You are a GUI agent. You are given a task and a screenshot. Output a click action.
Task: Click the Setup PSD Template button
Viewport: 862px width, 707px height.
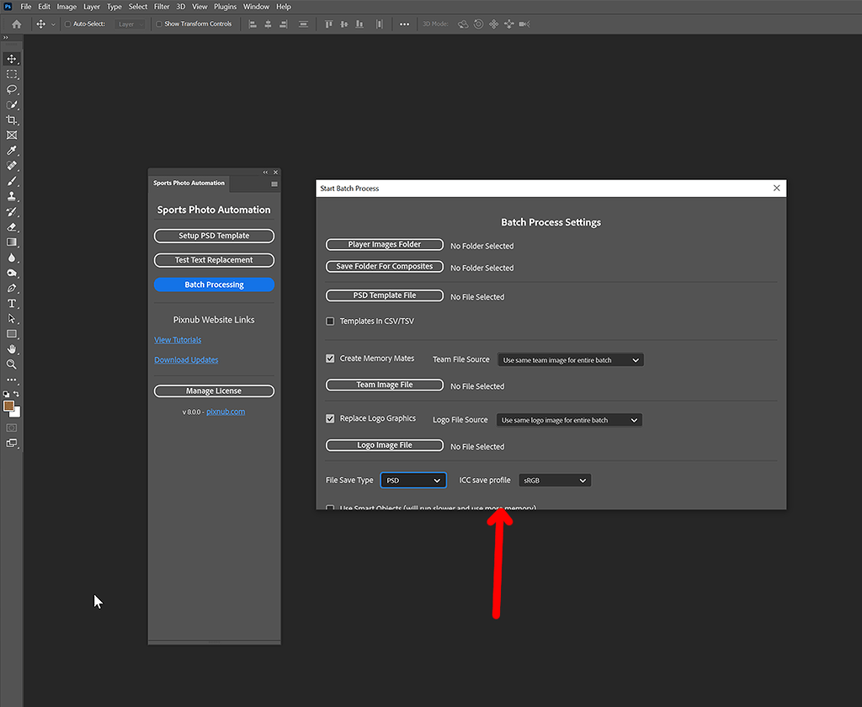click(x=213, y=236)
